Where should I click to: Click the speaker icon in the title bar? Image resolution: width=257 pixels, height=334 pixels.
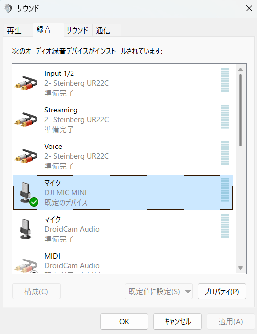click(x=8, y=8)
